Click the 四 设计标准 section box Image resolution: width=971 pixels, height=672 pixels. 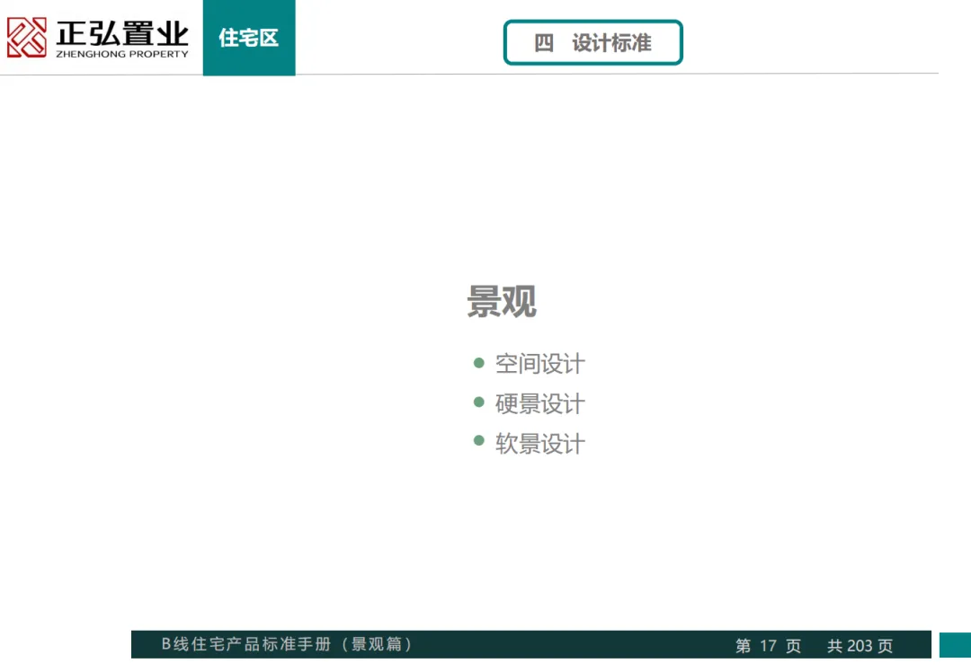click(592, 43)
